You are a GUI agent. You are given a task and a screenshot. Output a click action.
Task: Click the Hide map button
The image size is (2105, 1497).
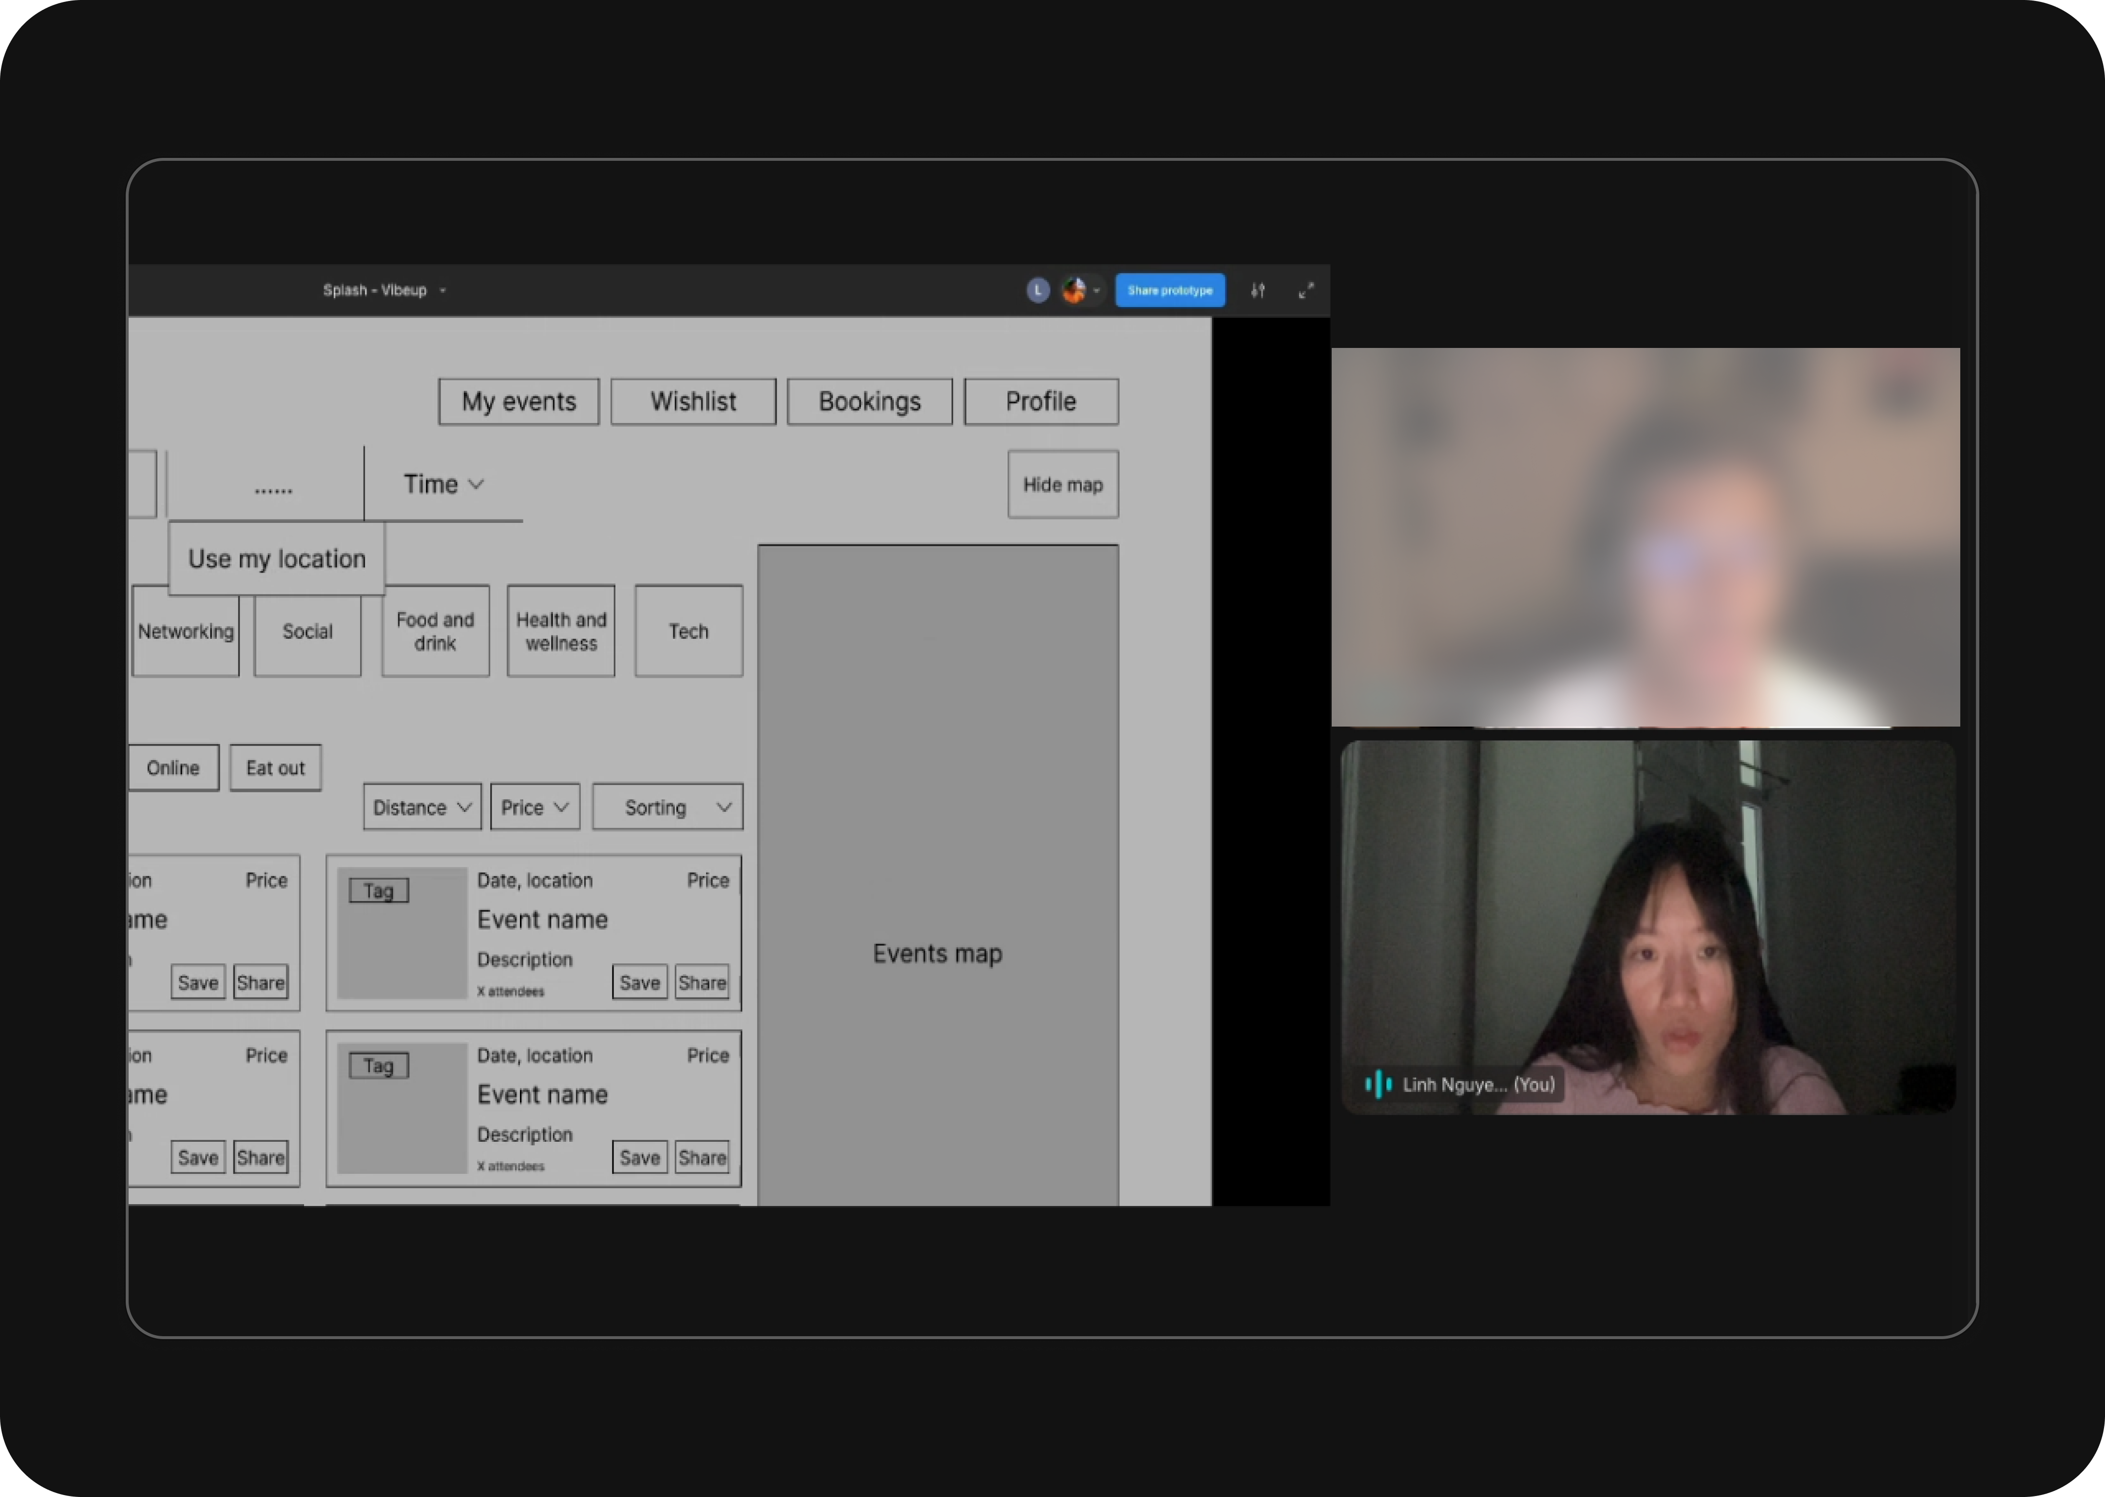click(1063, 485)
